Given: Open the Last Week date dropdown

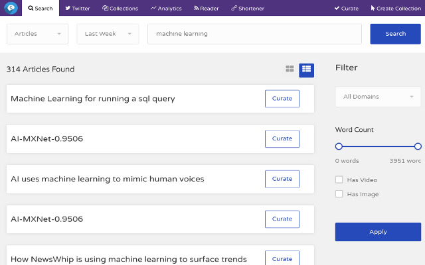Looking at the screenshot, I should coord(108,34).
